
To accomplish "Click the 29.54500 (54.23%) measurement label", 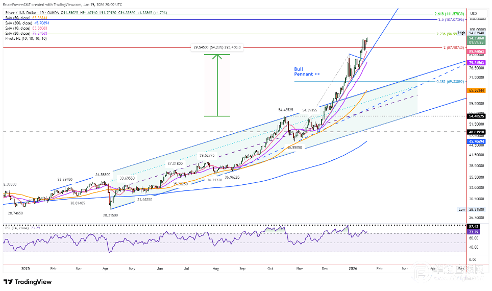I will (217, 47).
